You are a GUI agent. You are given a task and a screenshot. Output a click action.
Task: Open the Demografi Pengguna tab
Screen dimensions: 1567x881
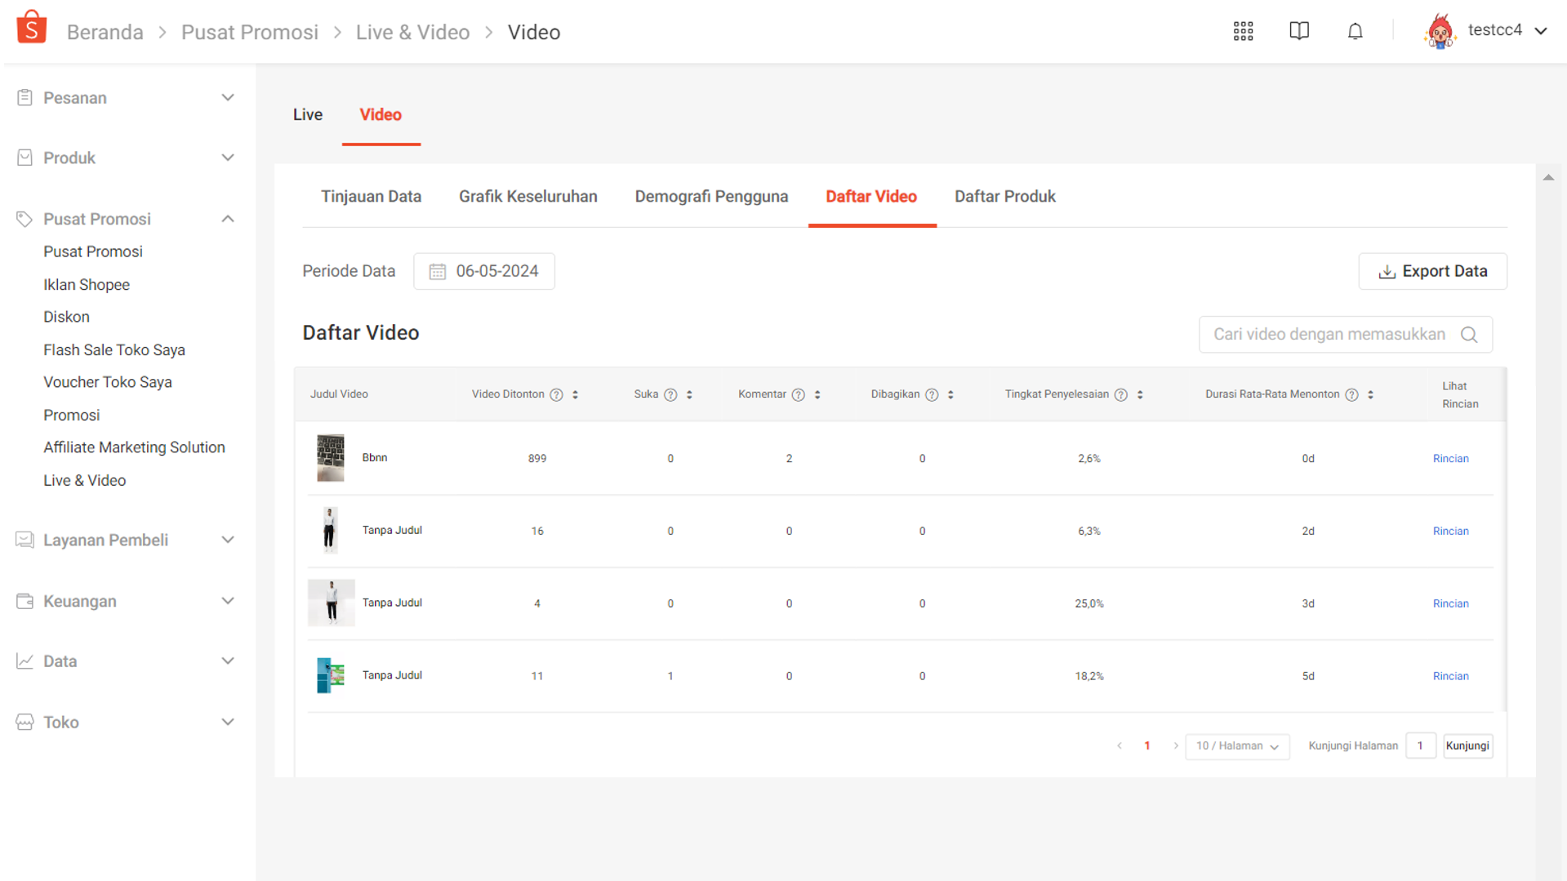click(x=711, y=196)
